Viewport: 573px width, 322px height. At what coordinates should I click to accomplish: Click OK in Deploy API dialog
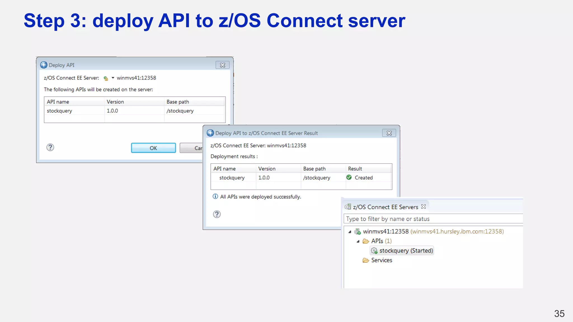153,148
